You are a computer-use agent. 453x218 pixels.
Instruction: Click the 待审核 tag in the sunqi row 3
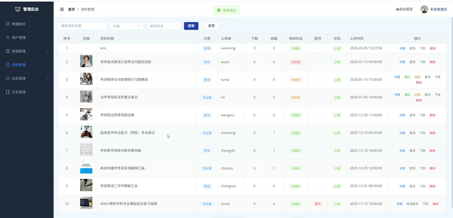[x=296, y=80]
